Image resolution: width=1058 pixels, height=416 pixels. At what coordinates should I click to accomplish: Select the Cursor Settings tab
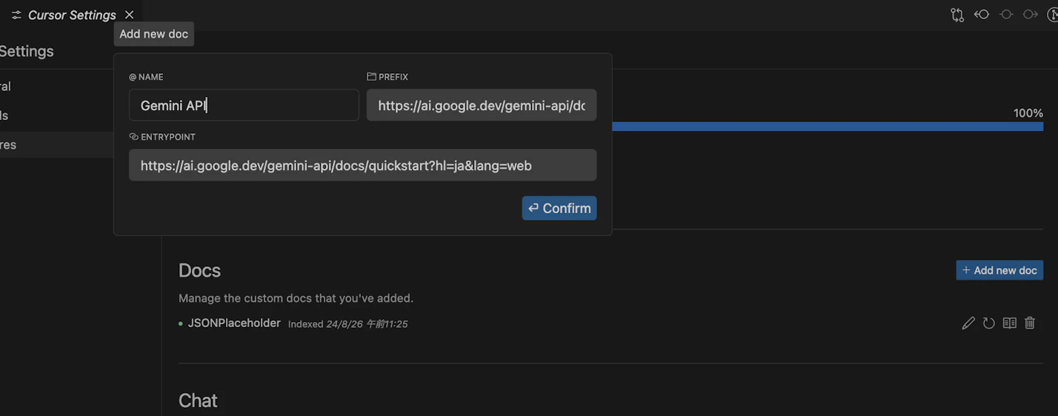pyautogui.click(x=71, y=15)
